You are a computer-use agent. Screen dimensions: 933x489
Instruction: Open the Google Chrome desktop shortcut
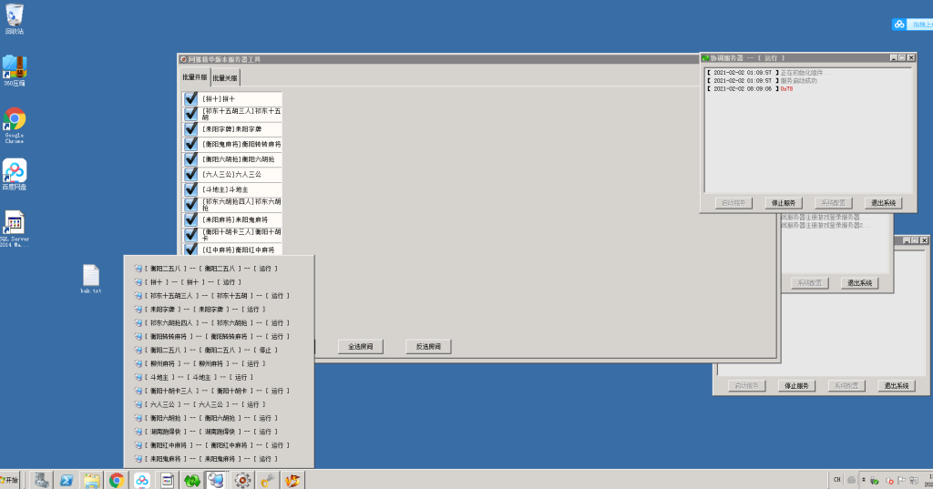15,125
